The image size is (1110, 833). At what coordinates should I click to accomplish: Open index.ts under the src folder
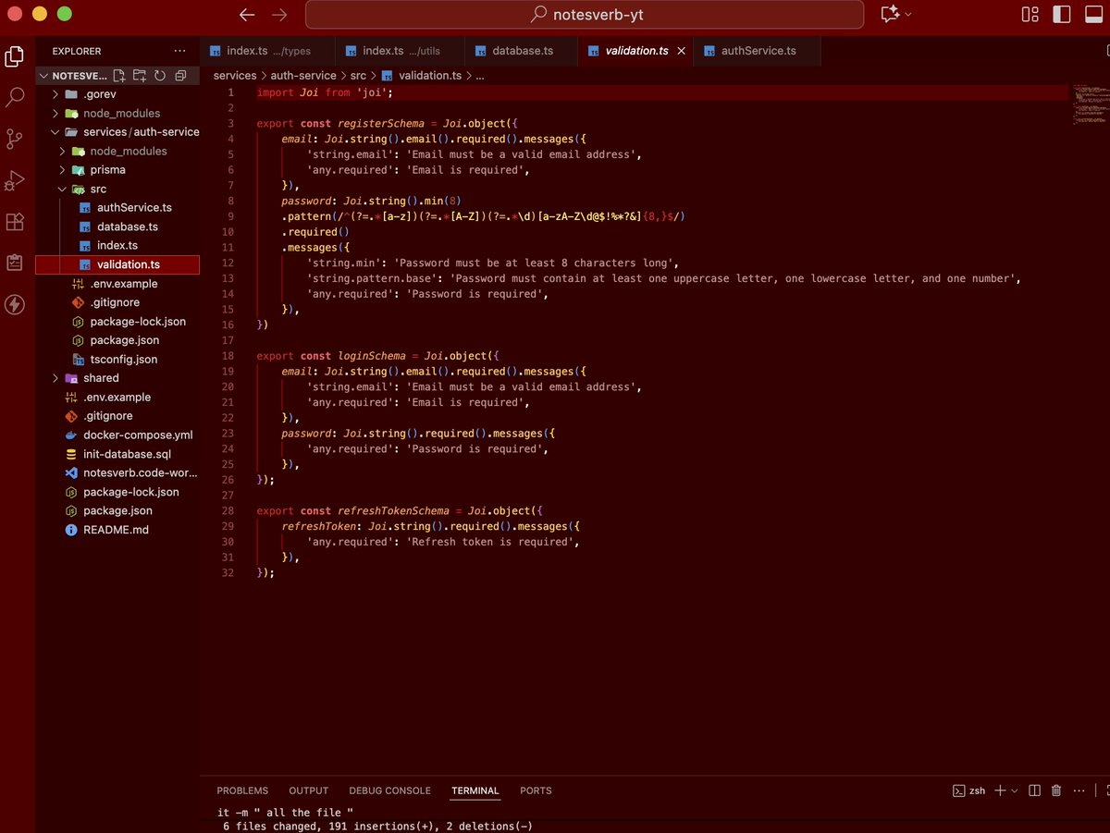coord(117,246)
